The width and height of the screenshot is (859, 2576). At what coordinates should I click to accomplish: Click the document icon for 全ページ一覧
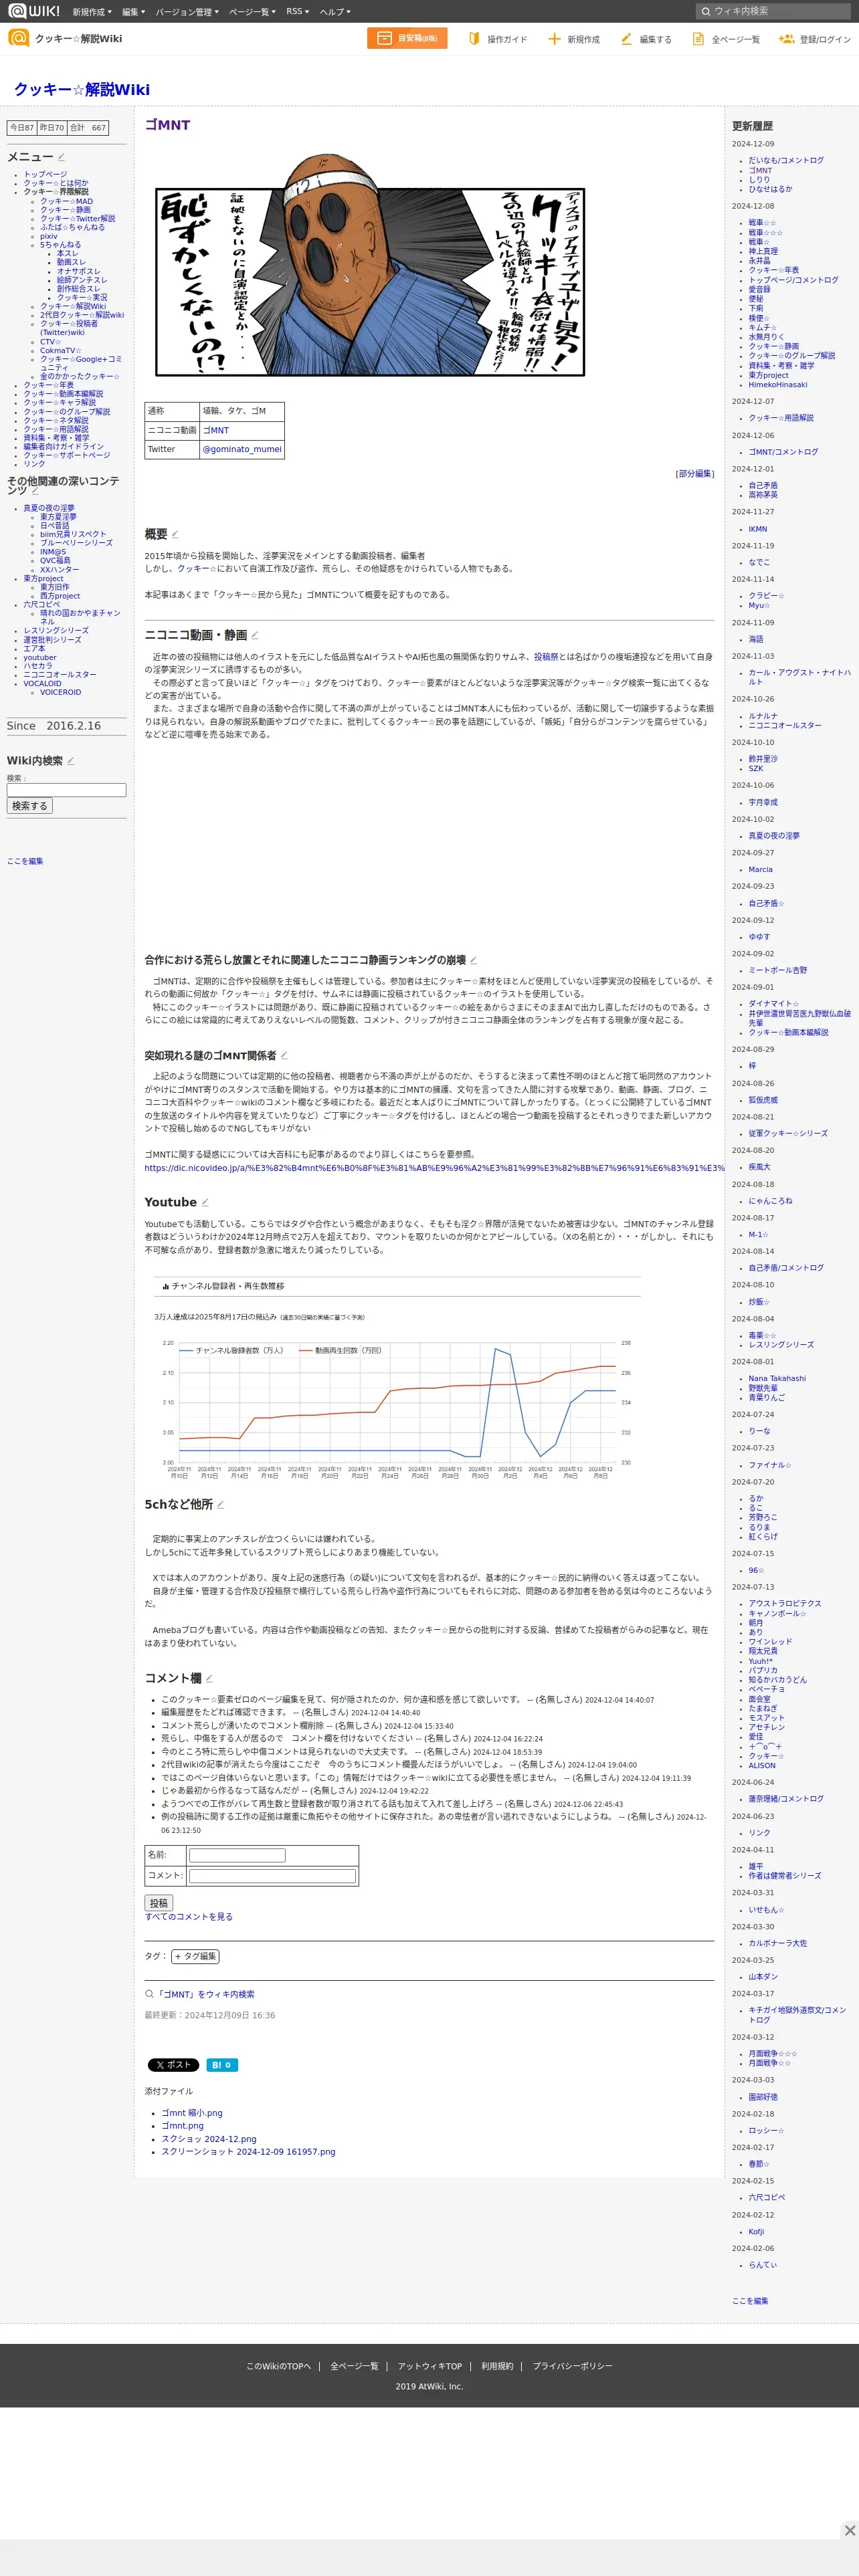698,39
